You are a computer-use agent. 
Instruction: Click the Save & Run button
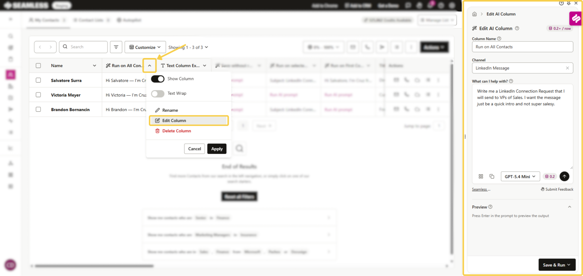pos(557,265)
